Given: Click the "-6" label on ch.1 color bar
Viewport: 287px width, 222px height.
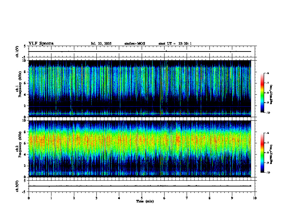Looking at the screenshot, I should click(x=267, y=73).
